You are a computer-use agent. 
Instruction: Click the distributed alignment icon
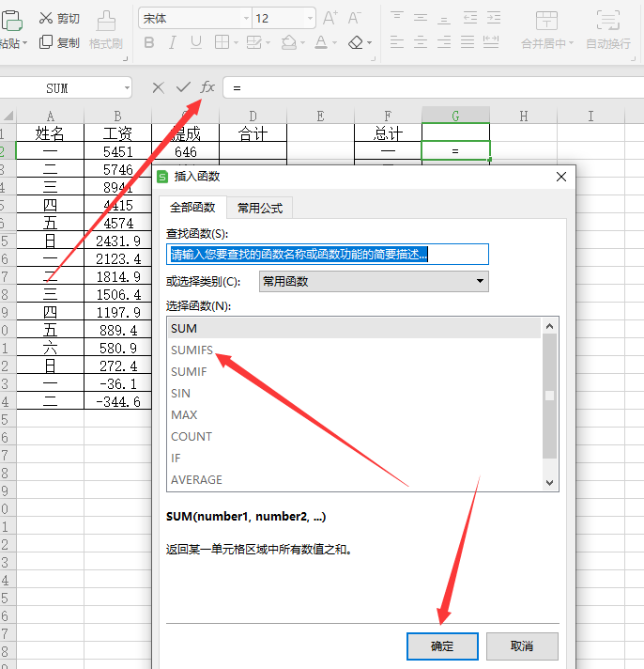pyautogui.click(x=491, y=42)
